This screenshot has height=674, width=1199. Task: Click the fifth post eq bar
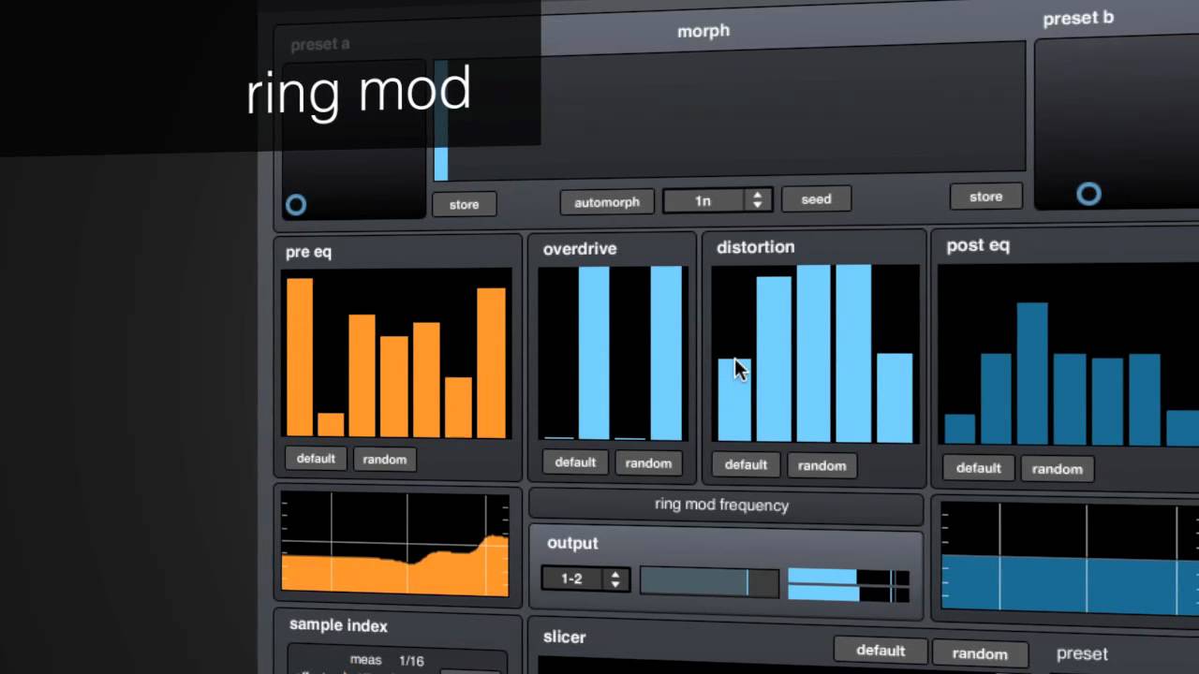click(1107, 403)
